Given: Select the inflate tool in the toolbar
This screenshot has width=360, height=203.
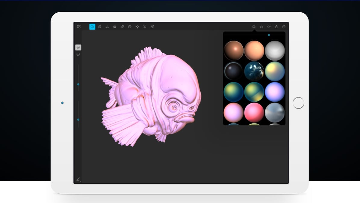Looking at the screenshot, I should click(x=130, y=27).
